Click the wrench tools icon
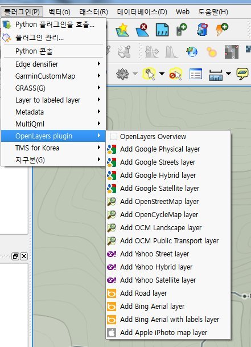Image resolution: width=251 pixels, height=347 pixels. click(124, 52)
